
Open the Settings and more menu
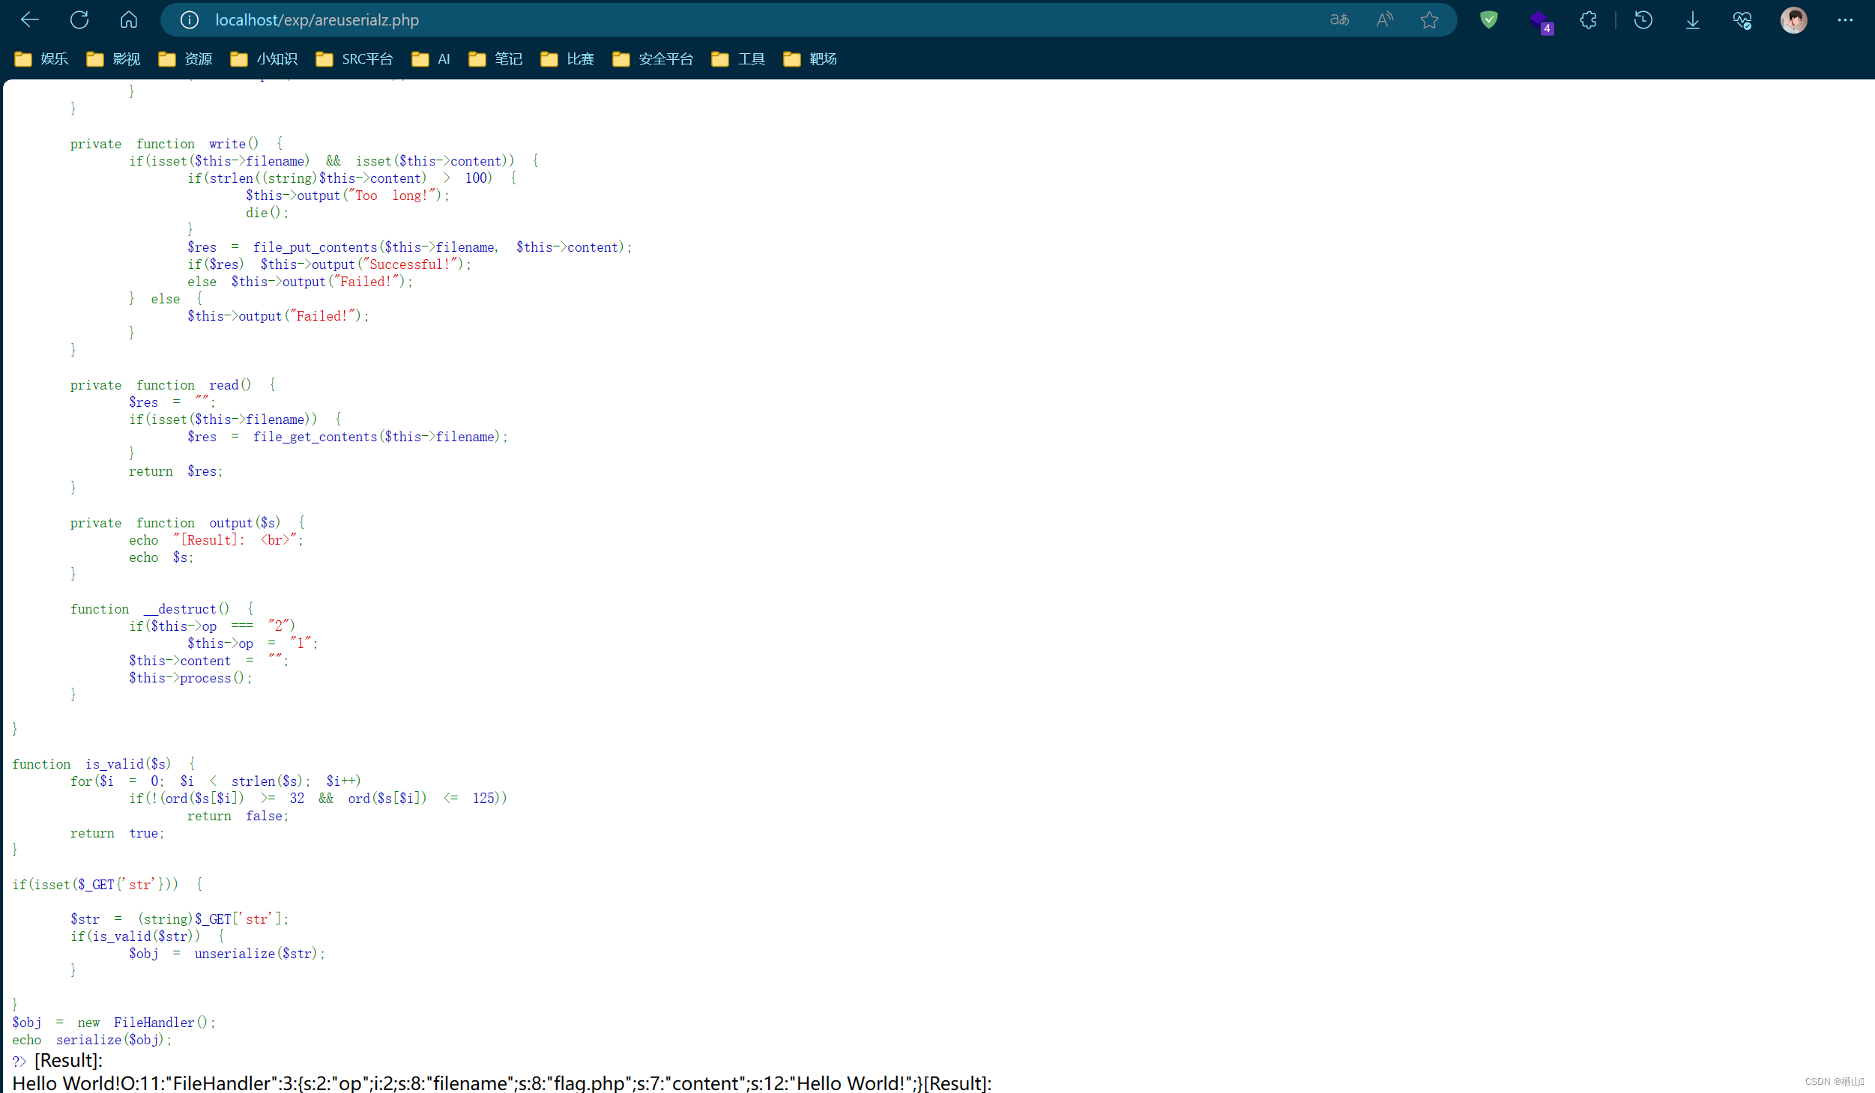1844,20
